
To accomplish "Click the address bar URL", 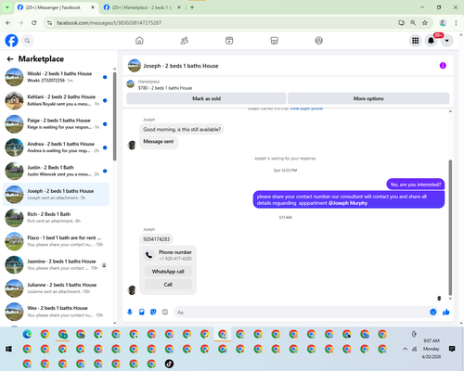I will 109,23.
